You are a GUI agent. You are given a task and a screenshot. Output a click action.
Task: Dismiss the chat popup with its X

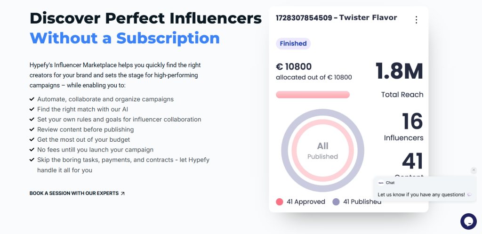[x=474, y=170]
